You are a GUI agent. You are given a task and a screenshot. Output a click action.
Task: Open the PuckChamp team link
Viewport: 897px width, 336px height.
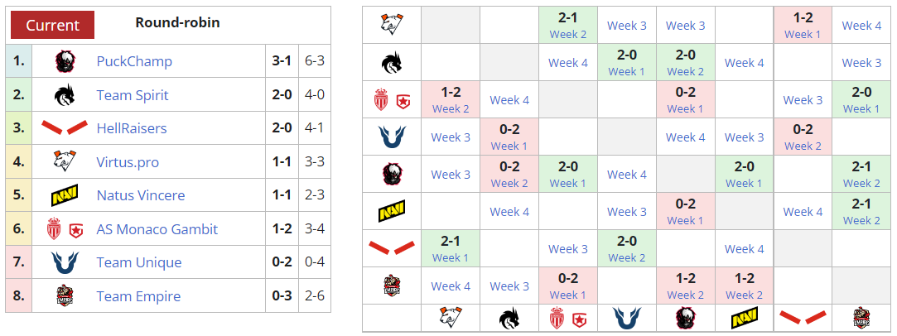click(134, 61)
